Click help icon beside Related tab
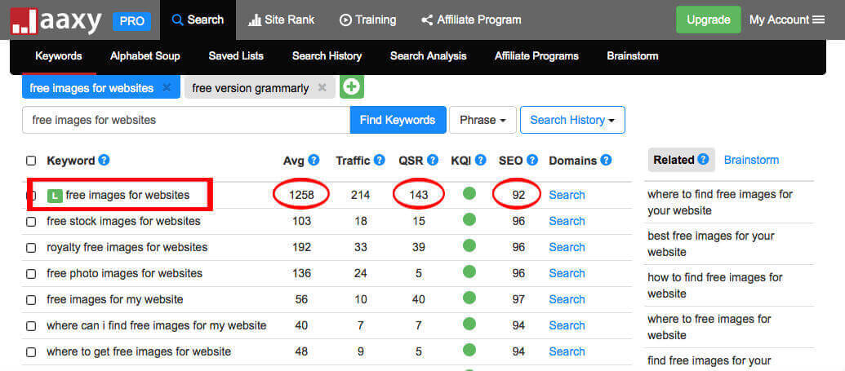The image size is (845, 371). pos(704,160)
